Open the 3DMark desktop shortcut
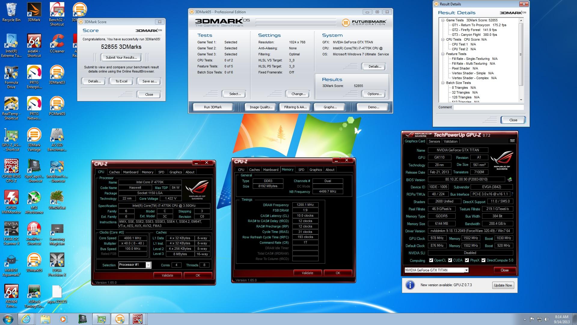 (34, 12)
